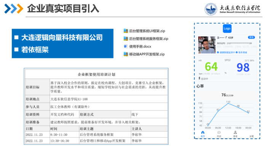Click the bullet 若依框架
The width and height of the screenshot is (268, 149).
point(35,50)
